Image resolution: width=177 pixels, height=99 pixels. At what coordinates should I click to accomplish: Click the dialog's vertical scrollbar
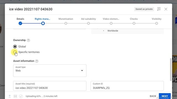pos(171,70)
